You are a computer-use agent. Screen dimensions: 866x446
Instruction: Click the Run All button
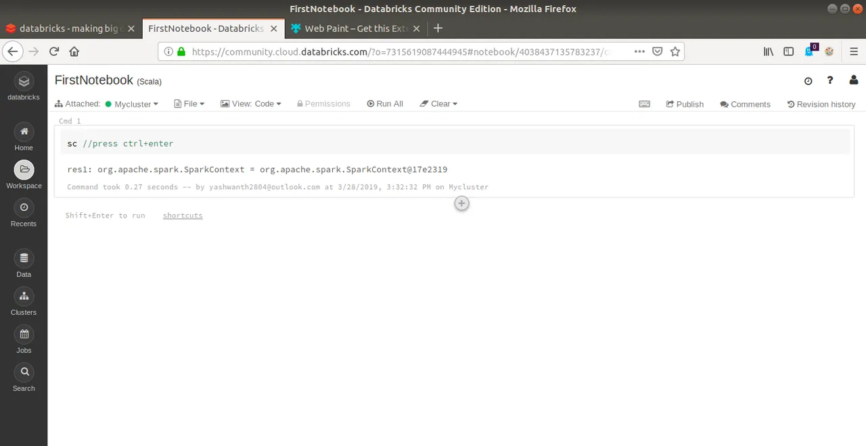coord(385,104)
